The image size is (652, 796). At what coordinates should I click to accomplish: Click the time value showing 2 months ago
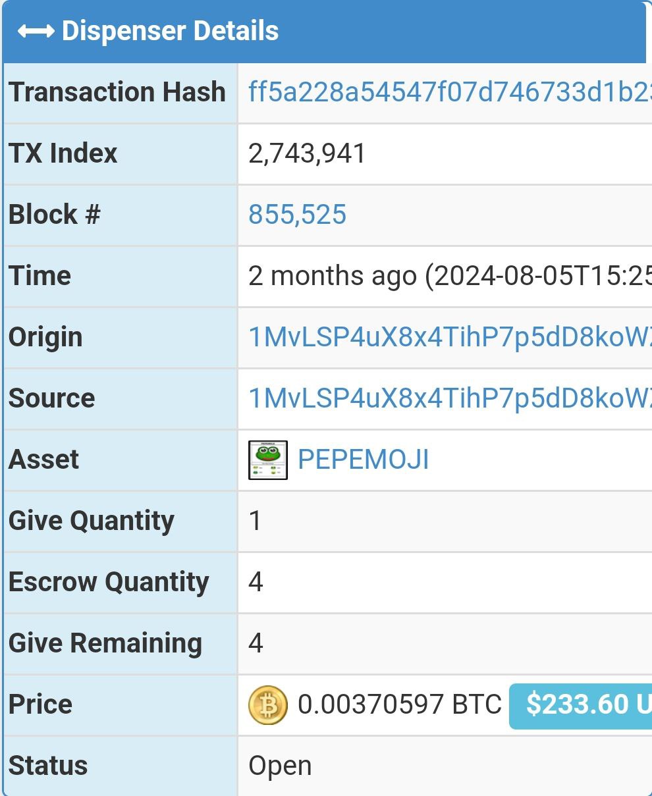click(x=450, y=276)
